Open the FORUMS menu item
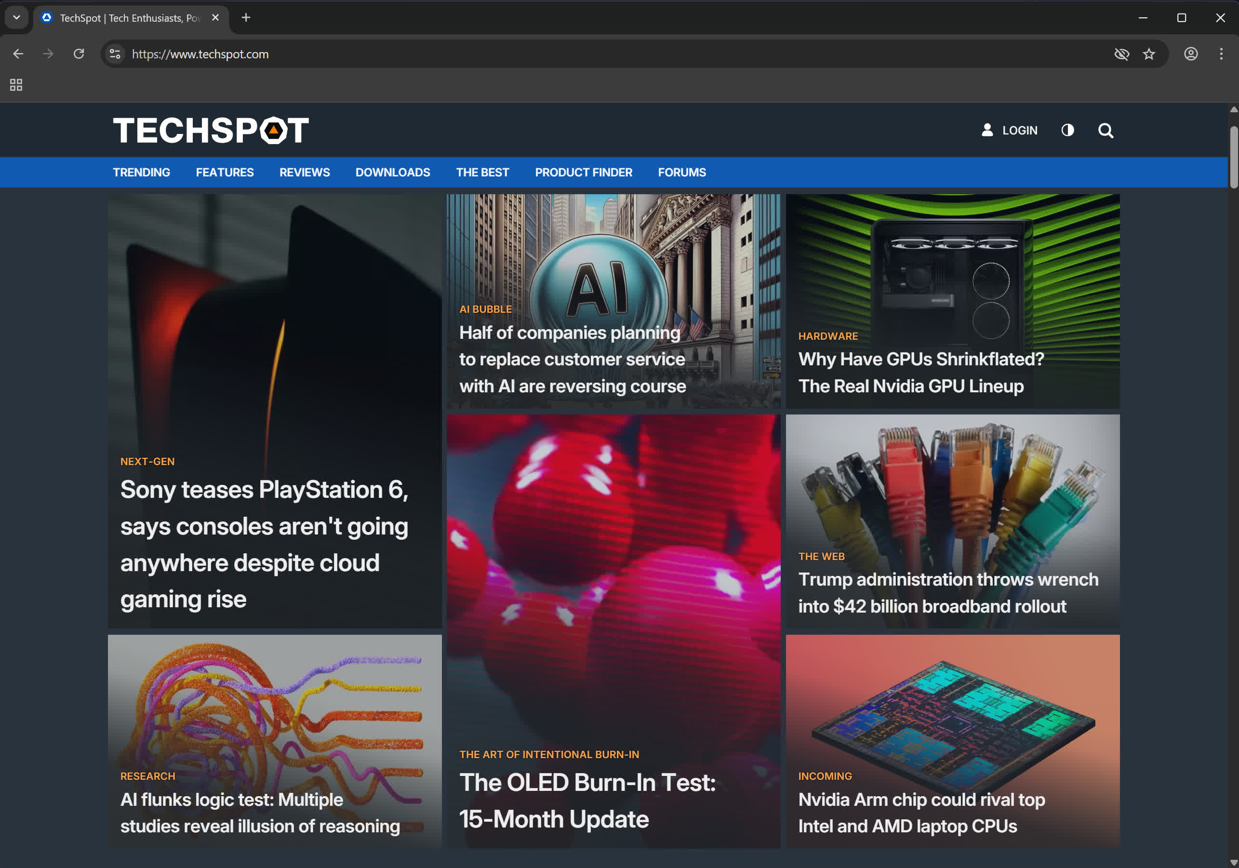 [681, 172]
